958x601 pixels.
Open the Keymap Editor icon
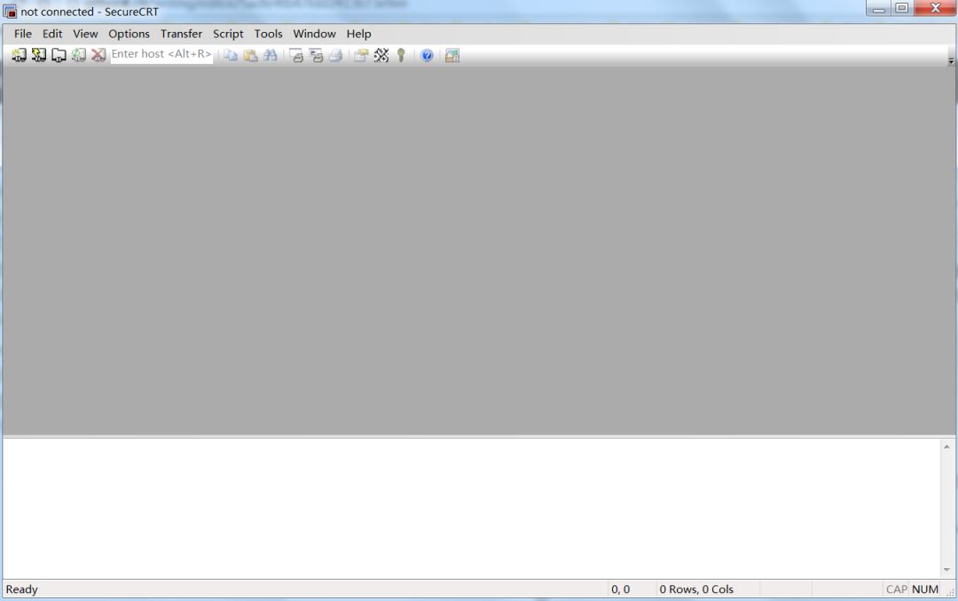tap(381, 55)
